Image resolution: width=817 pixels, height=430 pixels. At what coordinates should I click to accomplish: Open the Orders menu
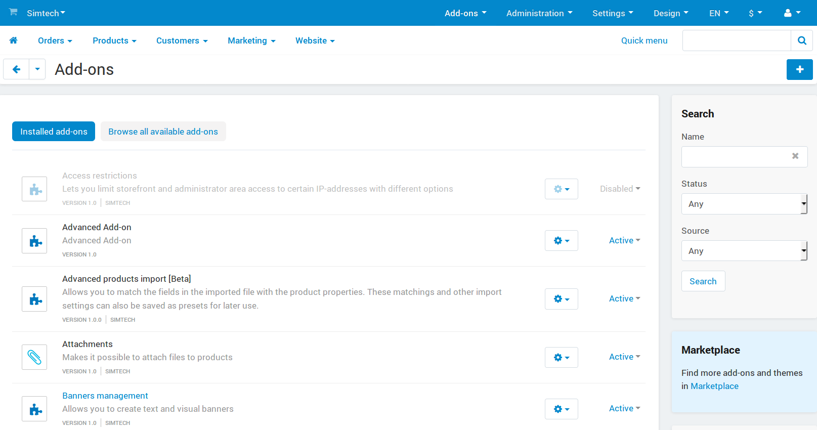coord(55,40)
